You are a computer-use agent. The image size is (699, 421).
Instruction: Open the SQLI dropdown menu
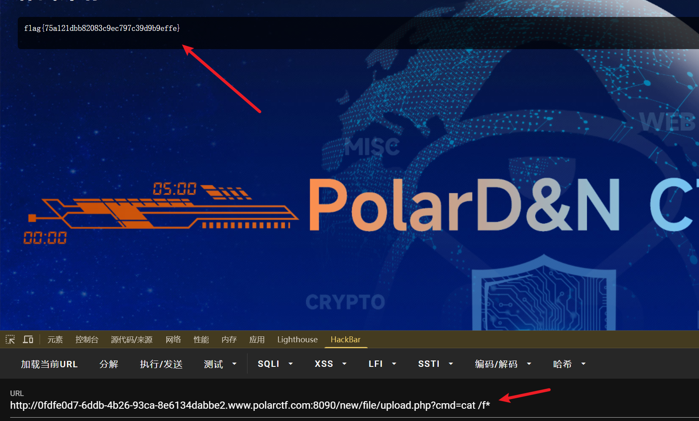[275, 364]
